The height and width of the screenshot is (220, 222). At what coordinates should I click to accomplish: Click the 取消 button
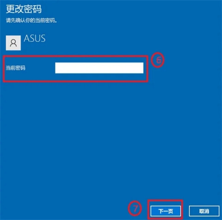(204, 211)
